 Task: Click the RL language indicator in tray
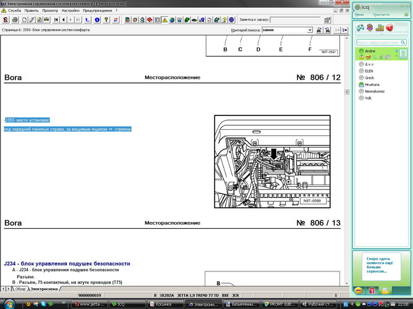[x=346, y=304]
